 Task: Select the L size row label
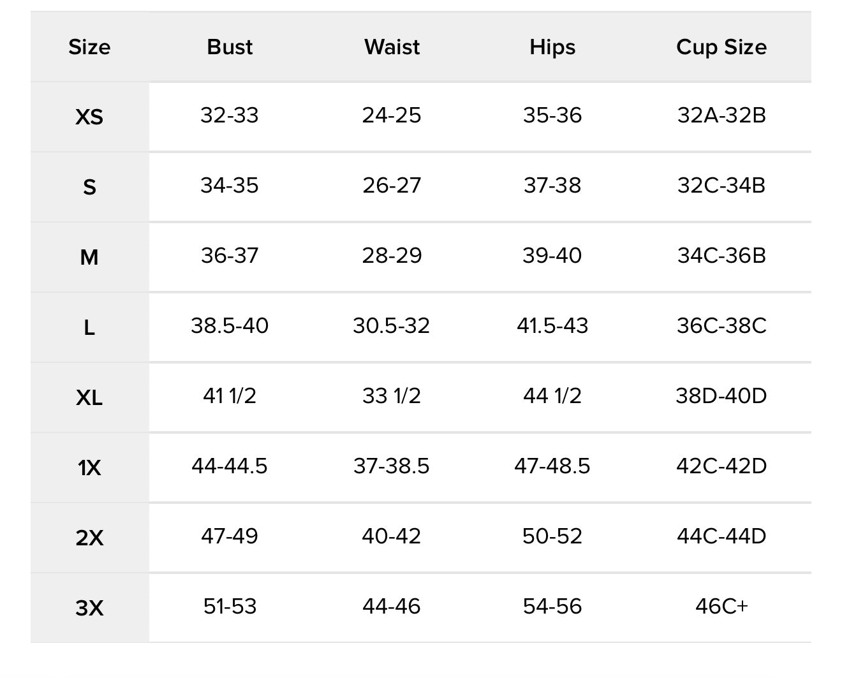(89, 327)
